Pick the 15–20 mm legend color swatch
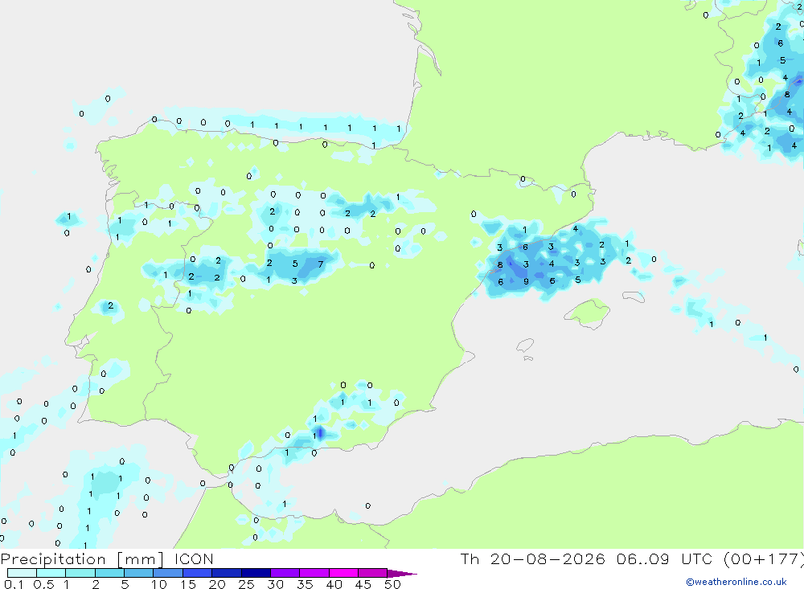This screenshot has height=589, width=804. coord(198,573)
